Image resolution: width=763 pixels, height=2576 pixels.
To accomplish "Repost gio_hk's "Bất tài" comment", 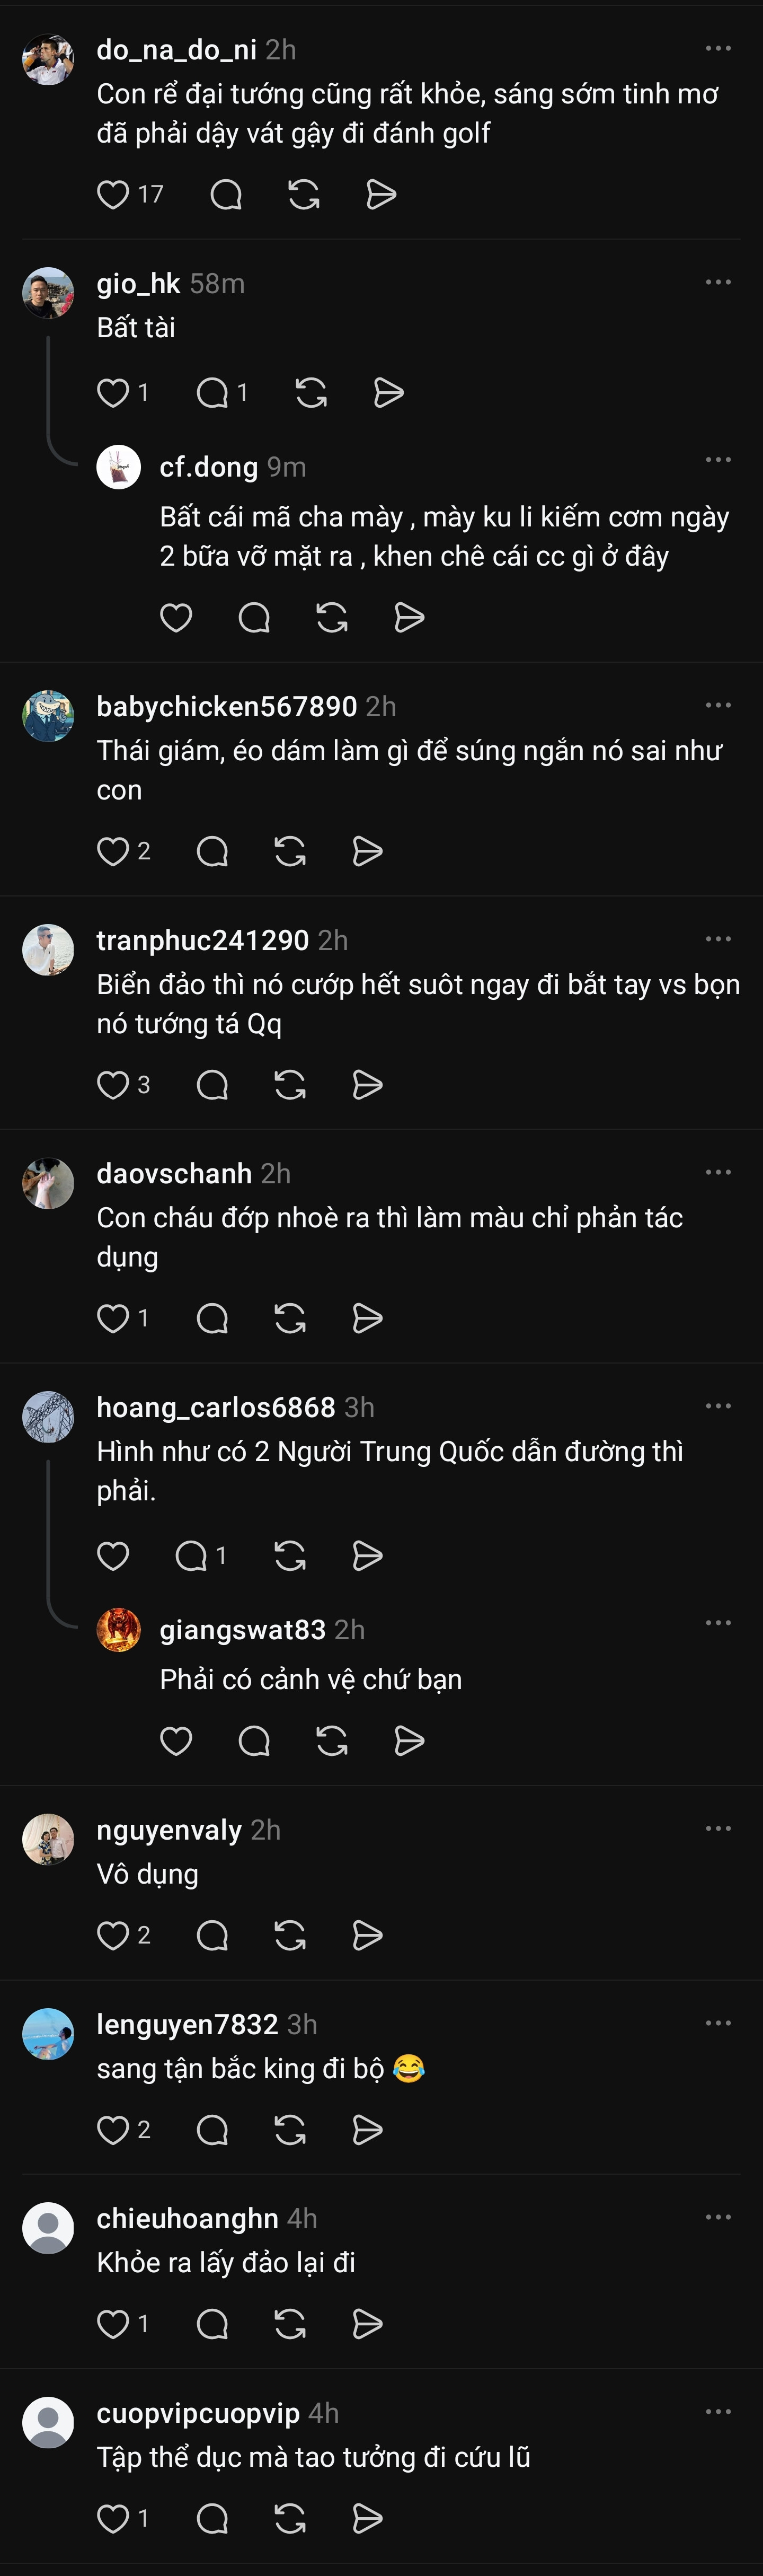I will [x=311, y=393].
